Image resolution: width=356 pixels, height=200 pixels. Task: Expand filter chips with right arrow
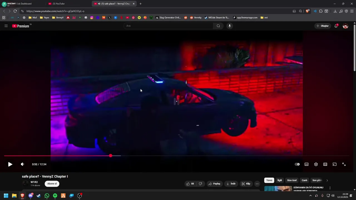(x=327, y=180)
